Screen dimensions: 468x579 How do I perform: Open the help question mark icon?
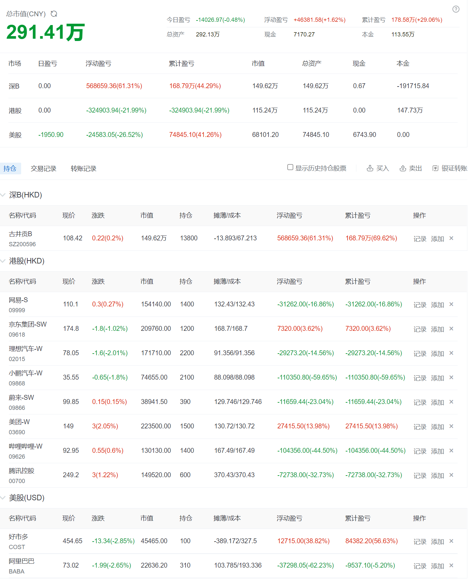pos(456,9)
